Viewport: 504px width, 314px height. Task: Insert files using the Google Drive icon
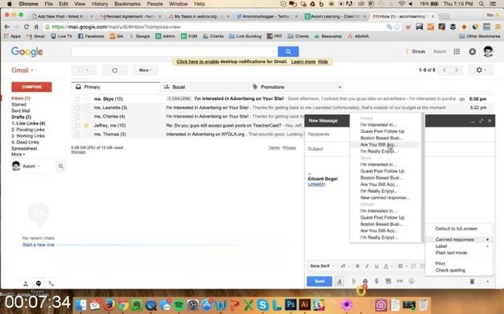(x=365, y=281)
